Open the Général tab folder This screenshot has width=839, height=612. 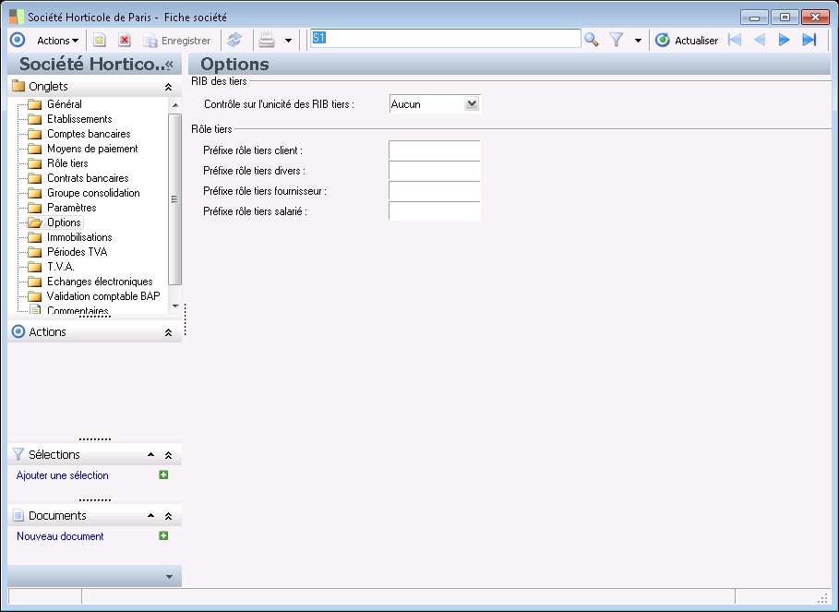pos(65,104)
